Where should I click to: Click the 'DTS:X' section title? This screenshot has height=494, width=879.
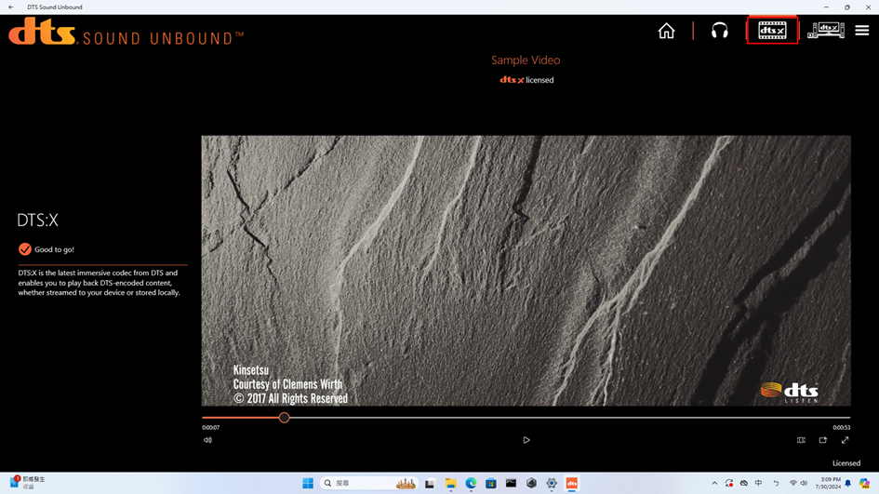click(37, 220)
